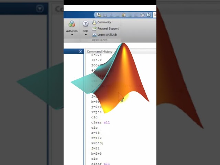Click the Undo icon in quick access toolbar

130,15
